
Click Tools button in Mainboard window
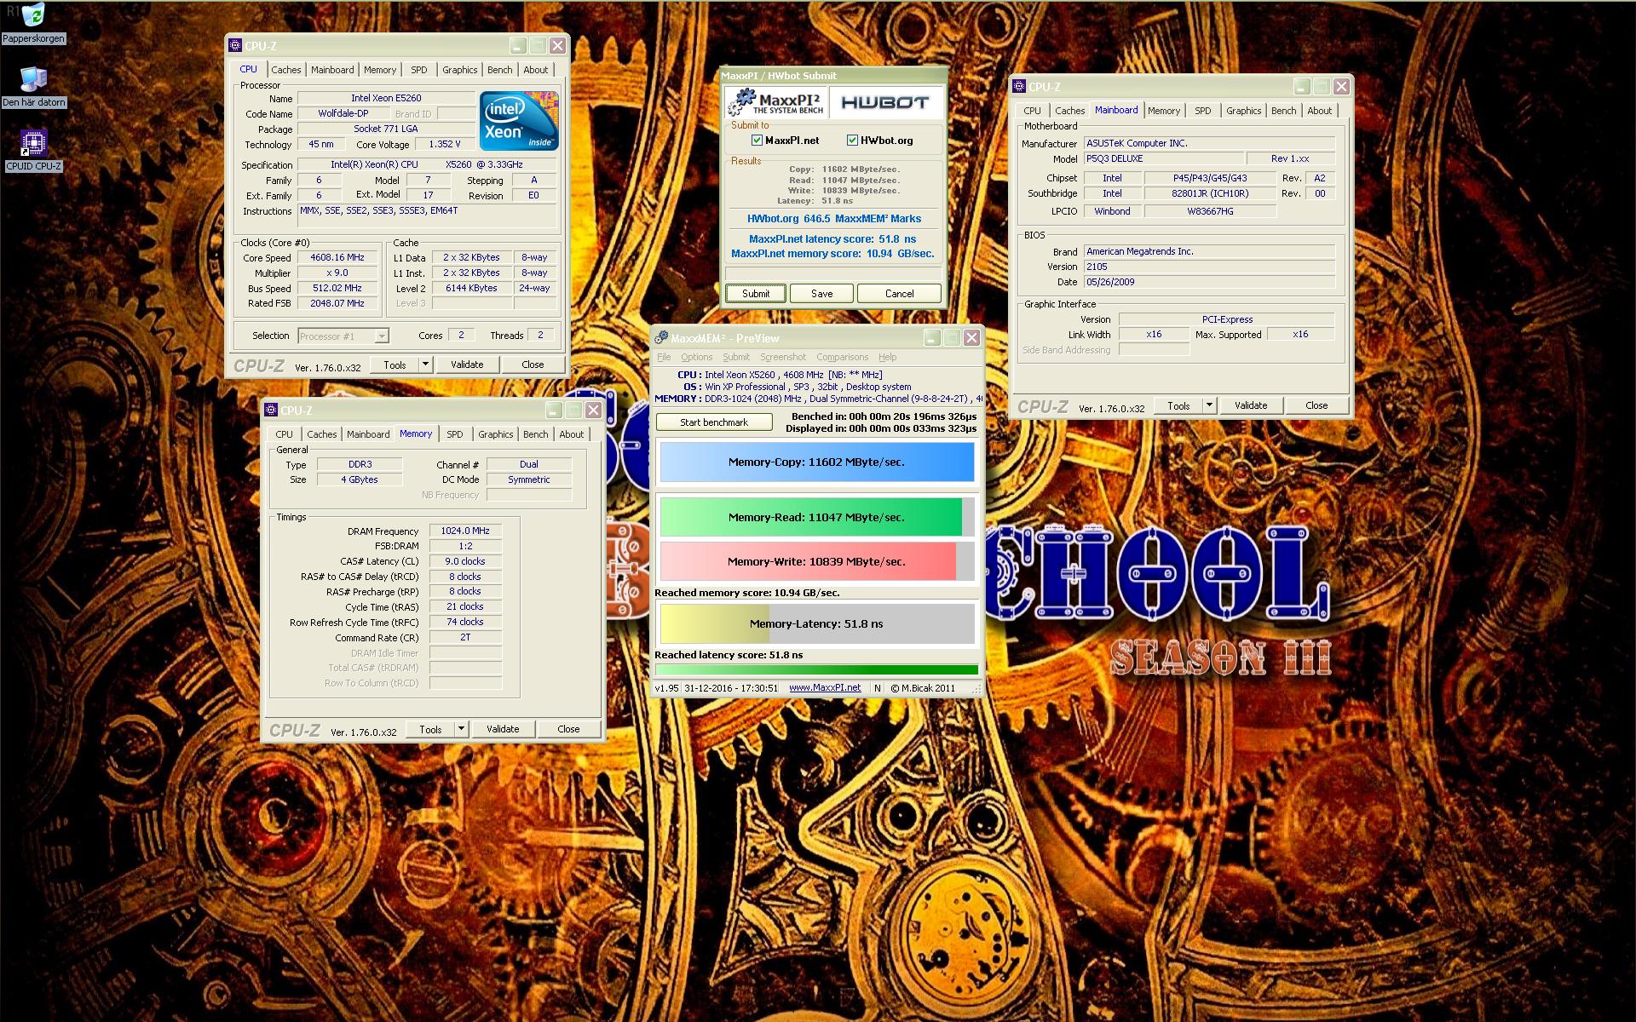(x=1178, y=405)
